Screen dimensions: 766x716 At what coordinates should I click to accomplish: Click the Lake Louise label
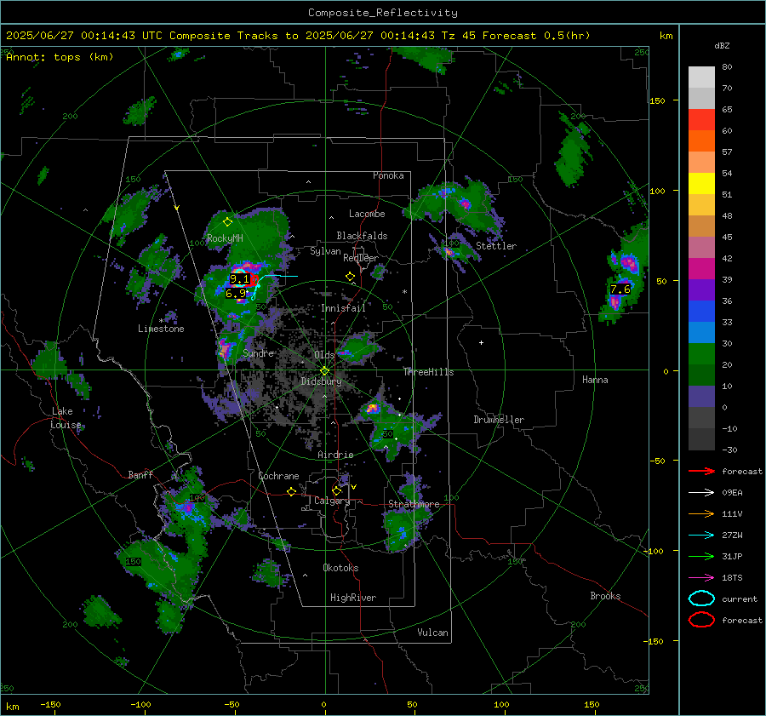[x=66, y=418]
